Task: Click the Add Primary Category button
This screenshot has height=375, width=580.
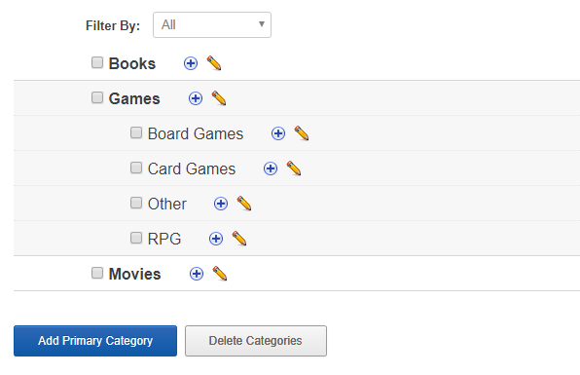Action: tap(95, 341)
